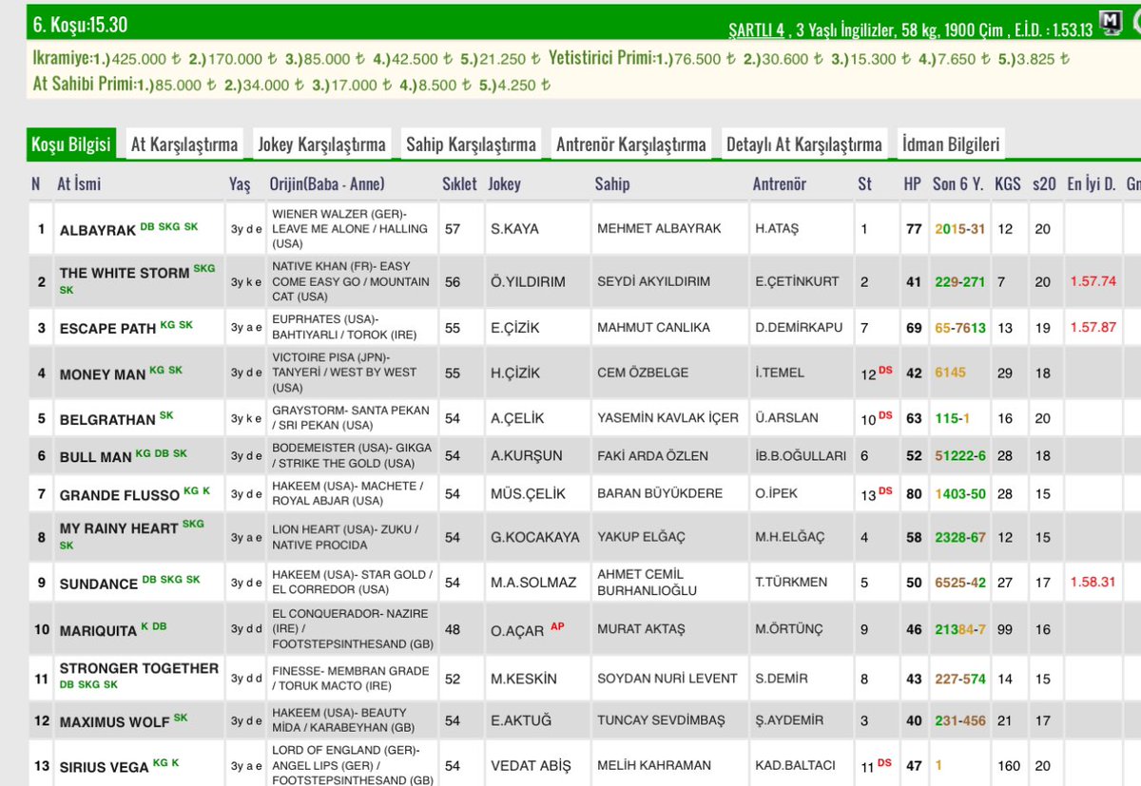Open jockey Ö.YILDIRIM profile
This screenshot has width=1141, height=786.
[528, 282]
